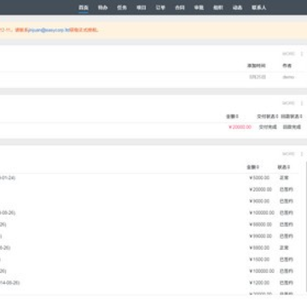This screenshot has width=307, height=307.
Task: Sort by 金额 next to 交付状态
Action: pos(232,116)
